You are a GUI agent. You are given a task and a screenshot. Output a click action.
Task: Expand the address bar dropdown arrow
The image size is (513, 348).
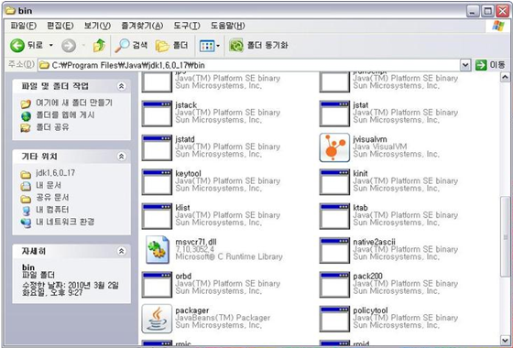(465, 65)
